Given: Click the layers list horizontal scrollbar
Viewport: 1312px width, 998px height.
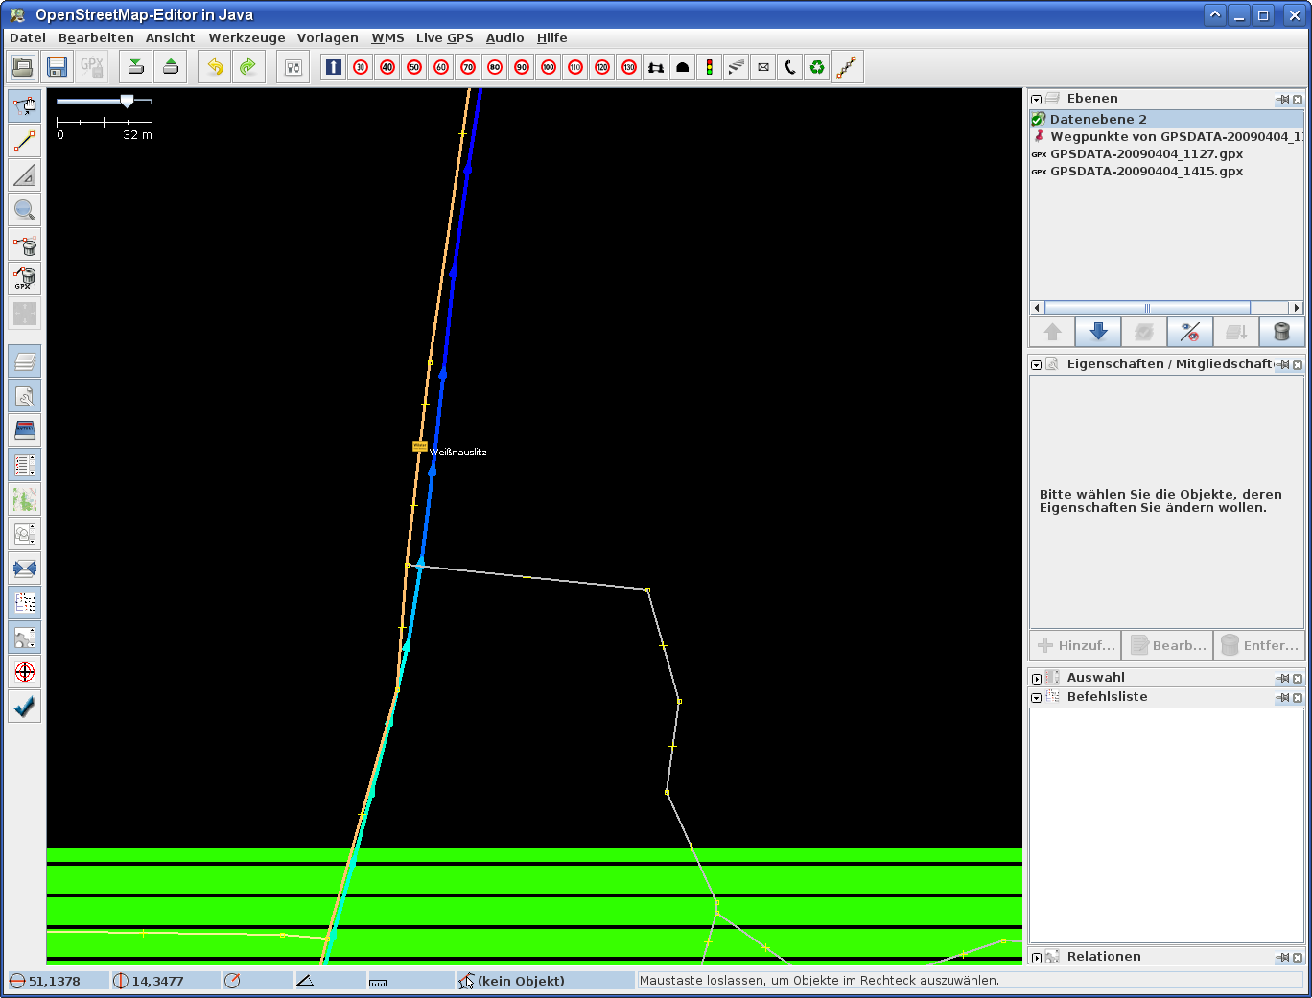Looking at the screenshot, I should click(1147, 308).
